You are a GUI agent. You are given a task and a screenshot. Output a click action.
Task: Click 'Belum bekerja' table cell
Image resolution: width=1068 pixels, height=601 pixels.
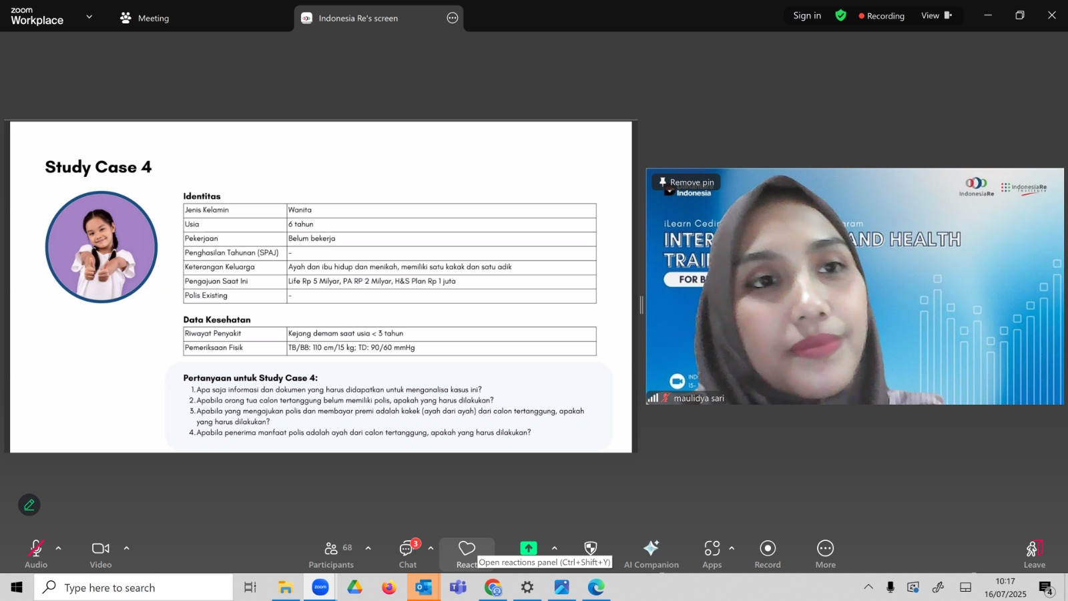(x=441, y=238)
